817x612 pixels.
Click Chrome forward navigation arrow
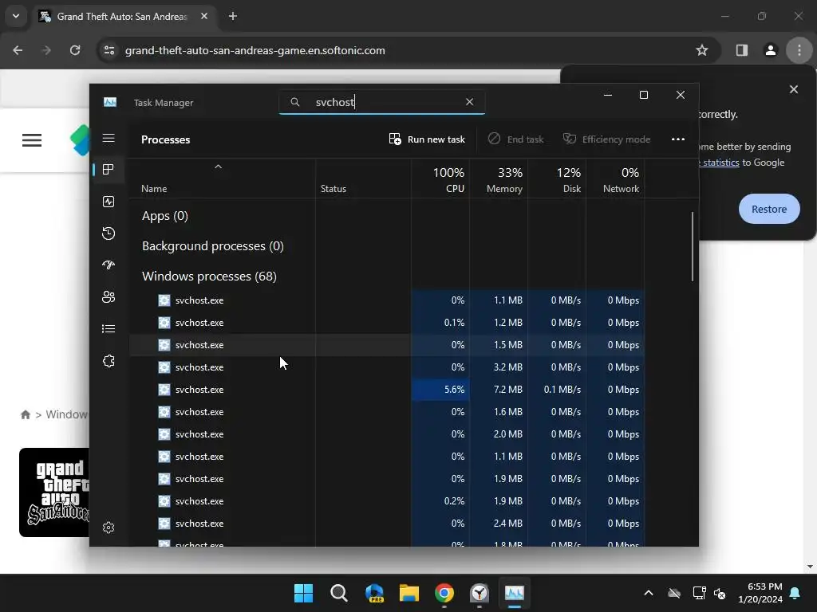[x=46, y=50]
